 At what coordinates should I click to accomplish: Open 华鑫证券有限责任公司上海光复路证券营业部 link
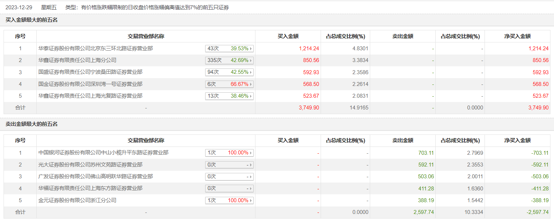point(90,96)
